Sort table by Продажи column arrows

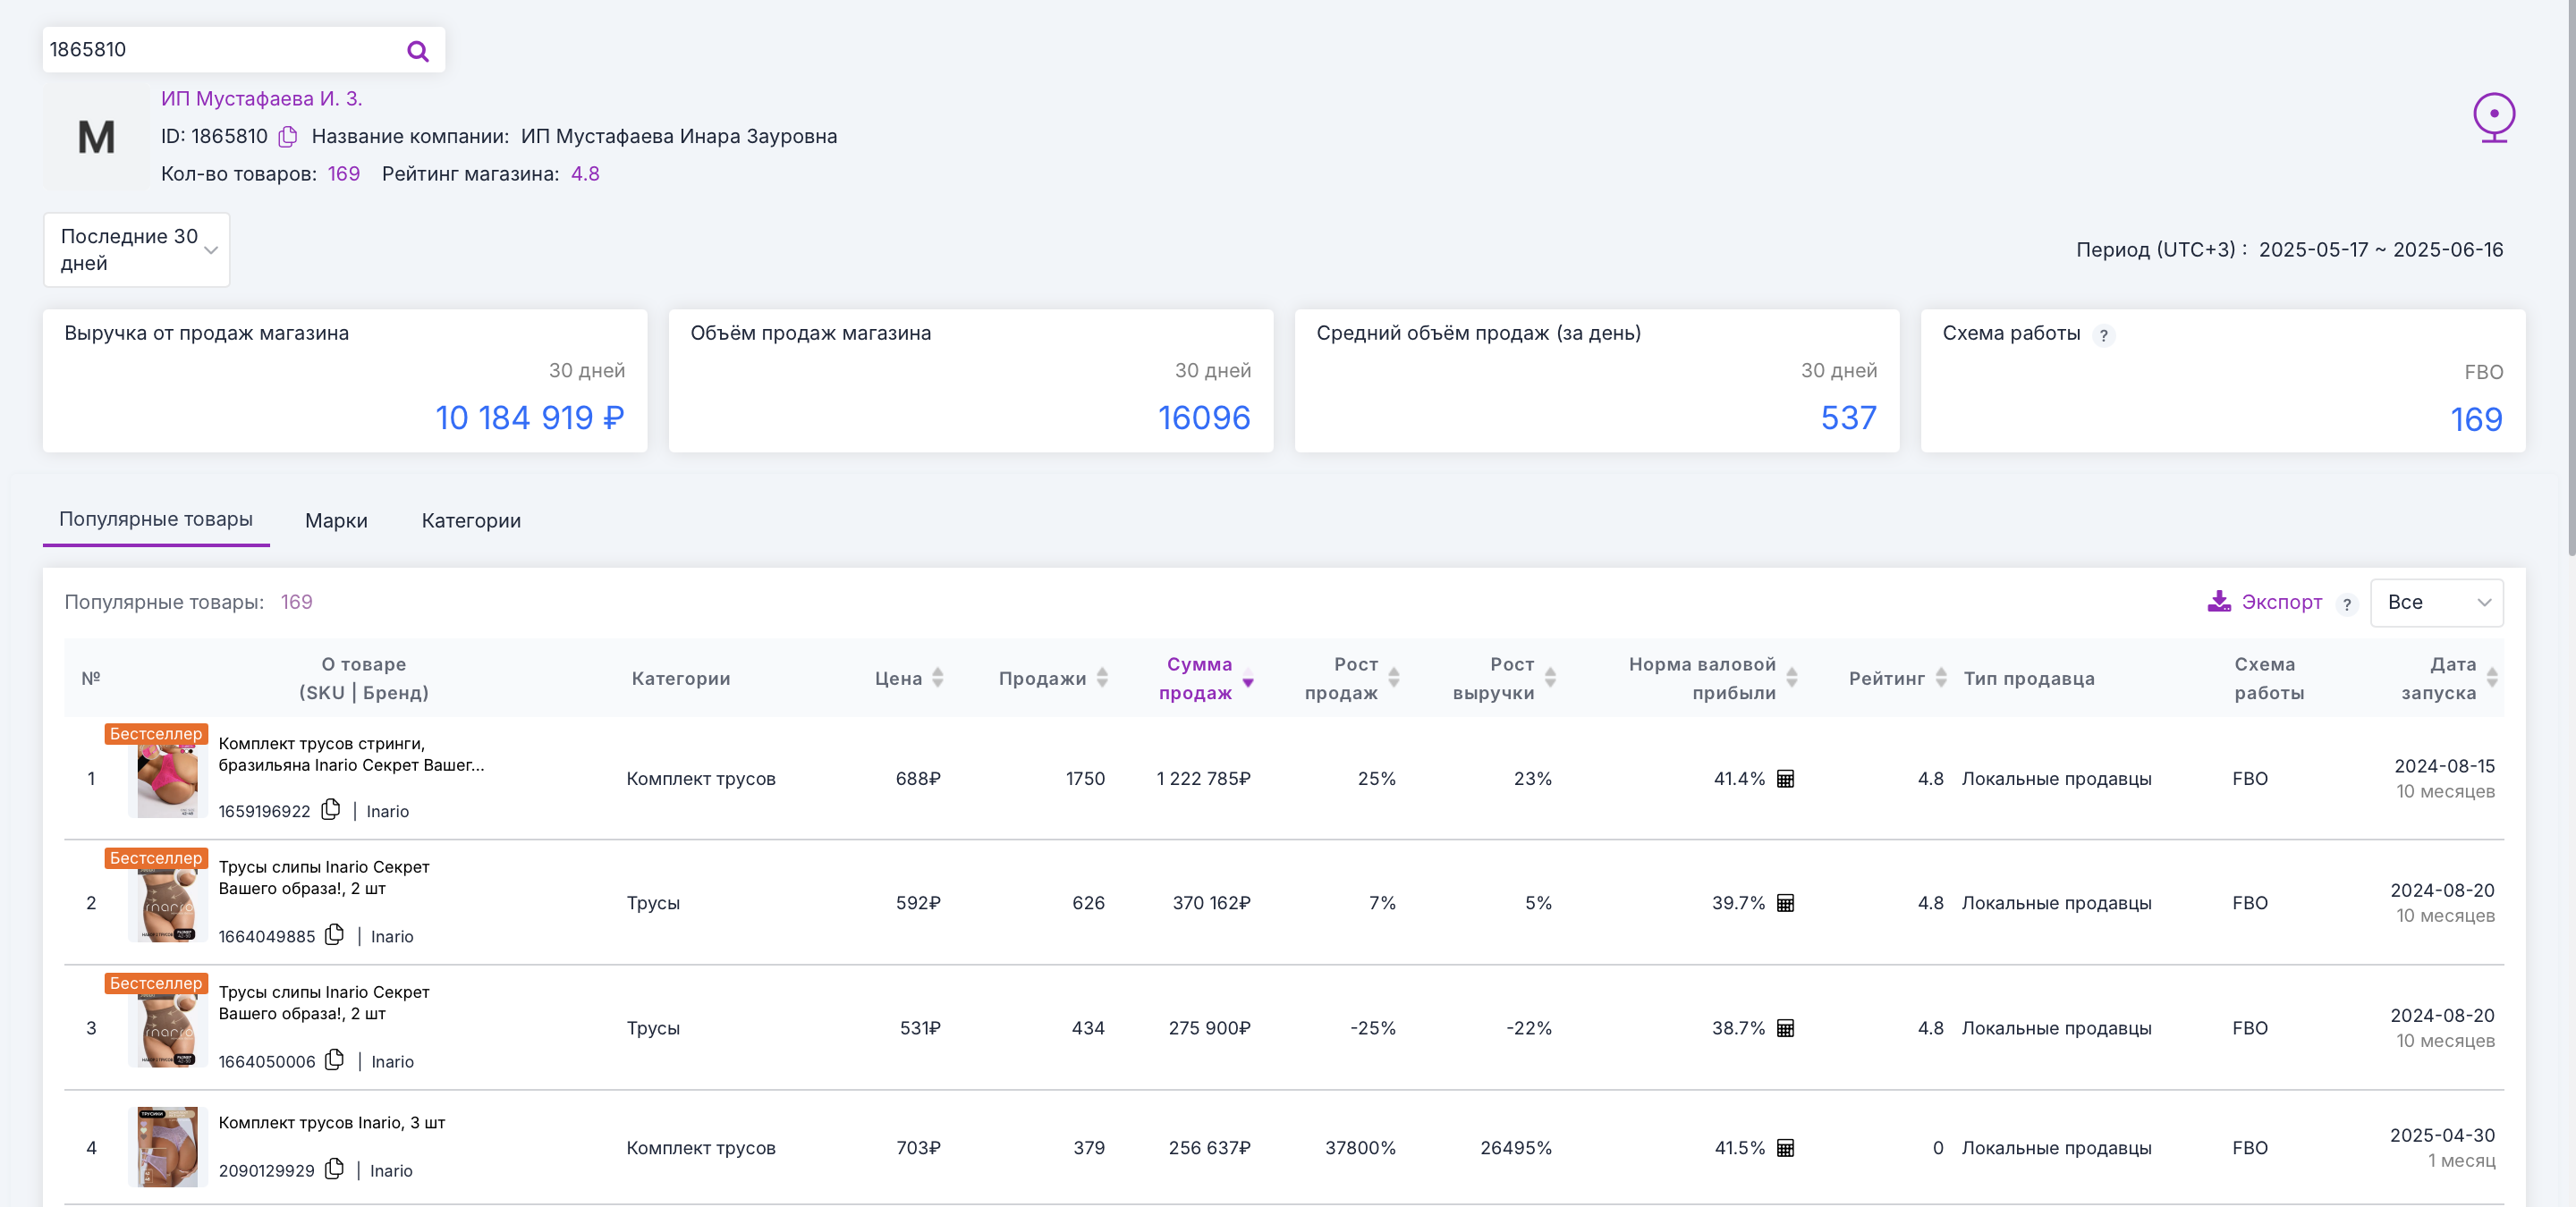1102,678
